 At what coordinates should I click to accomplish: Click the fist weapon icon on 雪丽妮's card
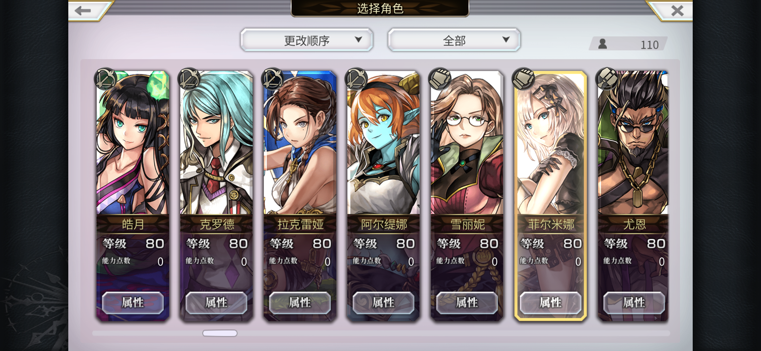[x=440, y=79]
